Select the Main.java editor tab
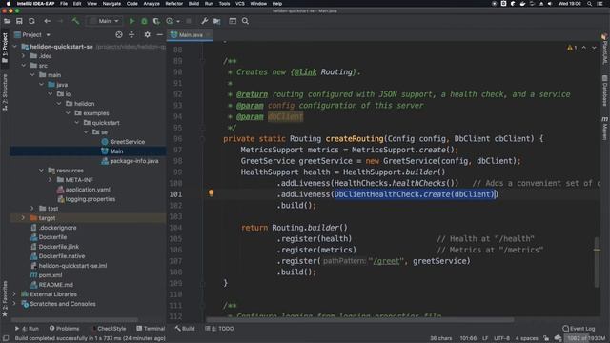The image size is (610, 343). pos(191,35)
